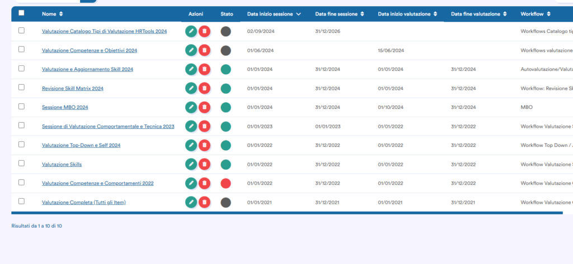Delete Valutazione Competenze e Obiettivi 2024 session
573x264 pixels.
pyautogui.click(x=204, y=50)
